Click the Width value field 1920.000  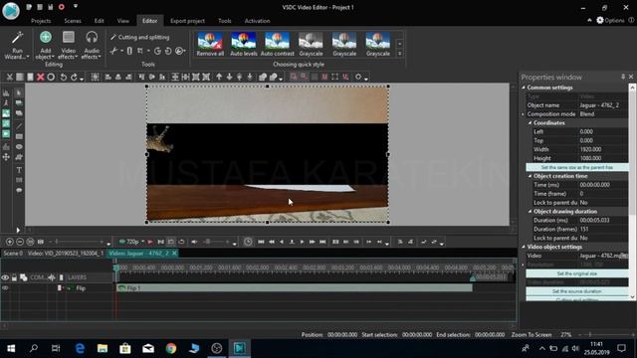603,149
